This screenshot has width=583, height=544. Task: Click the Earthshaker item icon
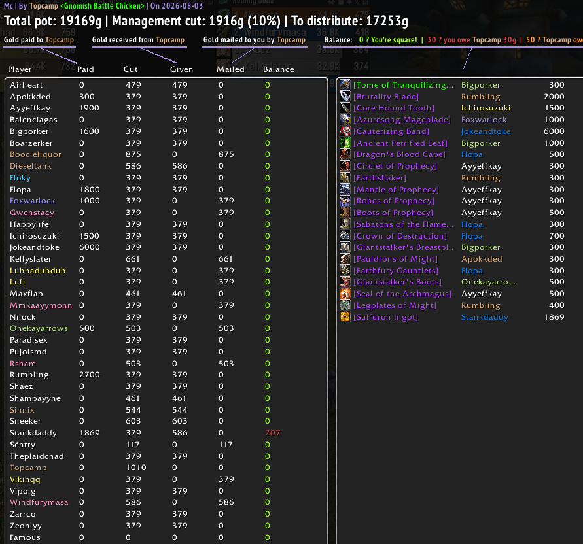[345, 178]
